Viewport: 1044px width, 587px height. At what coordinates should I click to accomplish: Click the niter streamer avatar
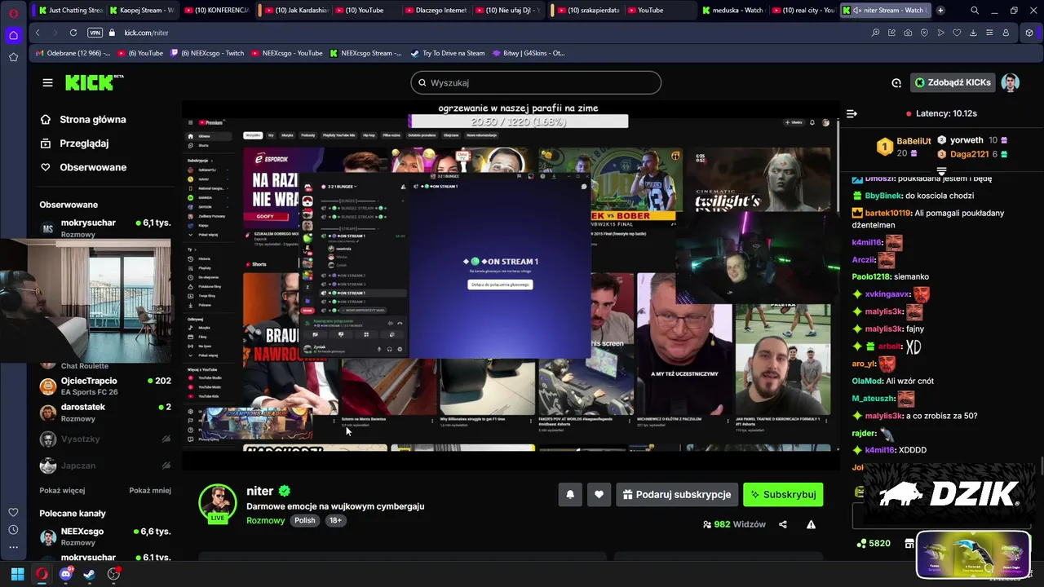218,502
